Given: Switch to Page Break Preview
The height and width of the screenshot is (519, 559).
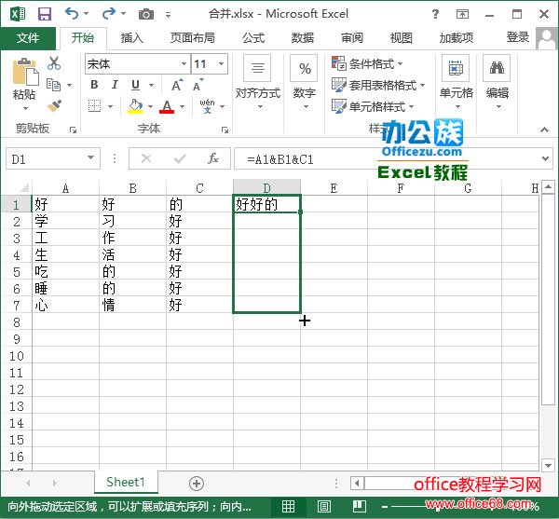Looking at the screenshot, I should click(x=360, y=506).
